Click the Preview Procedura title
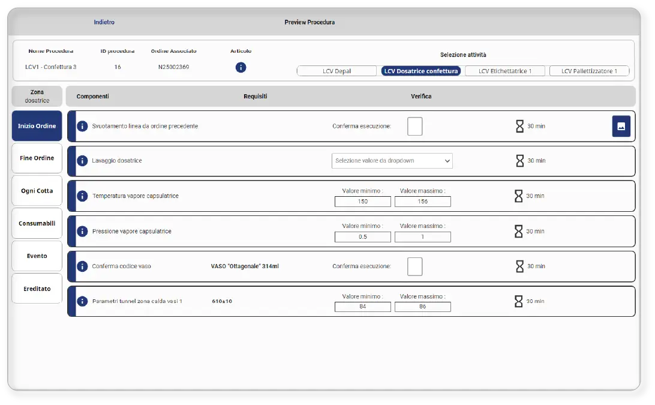Screen dimensions: 655x405 pos(310,22)
